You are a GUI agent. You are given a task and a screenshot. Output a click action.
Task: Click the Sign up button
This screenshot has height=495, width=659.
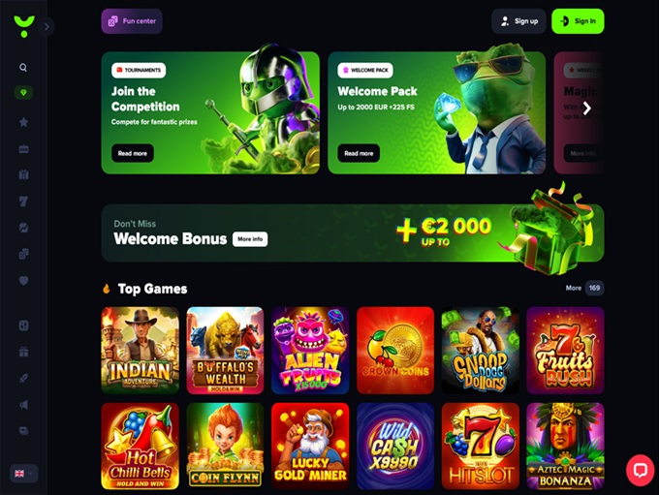tap(518, 21)
